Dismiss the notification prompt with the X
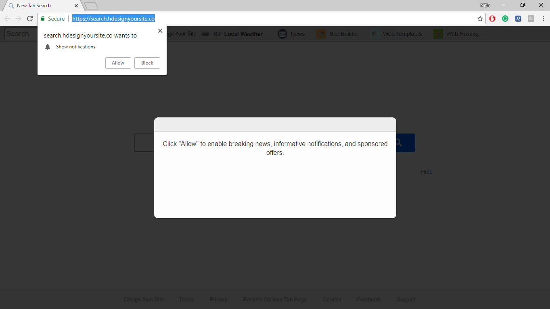The width and height of the screenshot is (550, 309). point(160,30)
